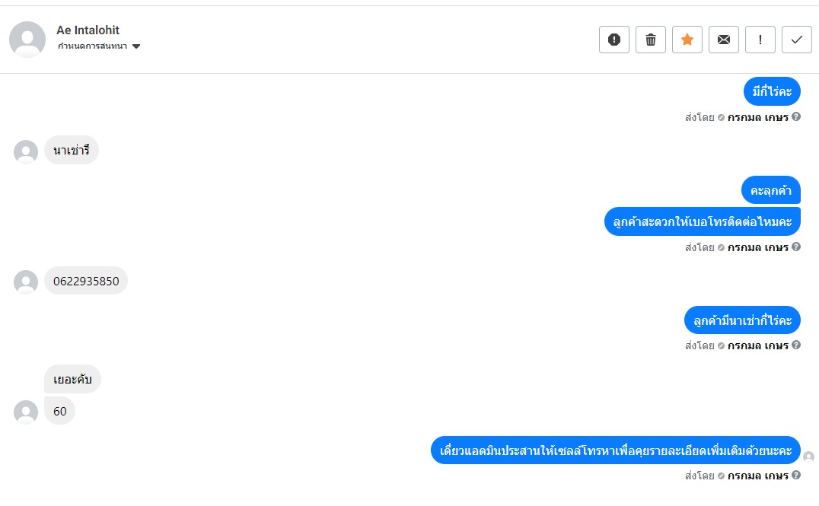The height and width of the screenshot is (506, 819).
Task: Click sender name กรกมล เกษร under last message
Action: (x=758, y=476)
